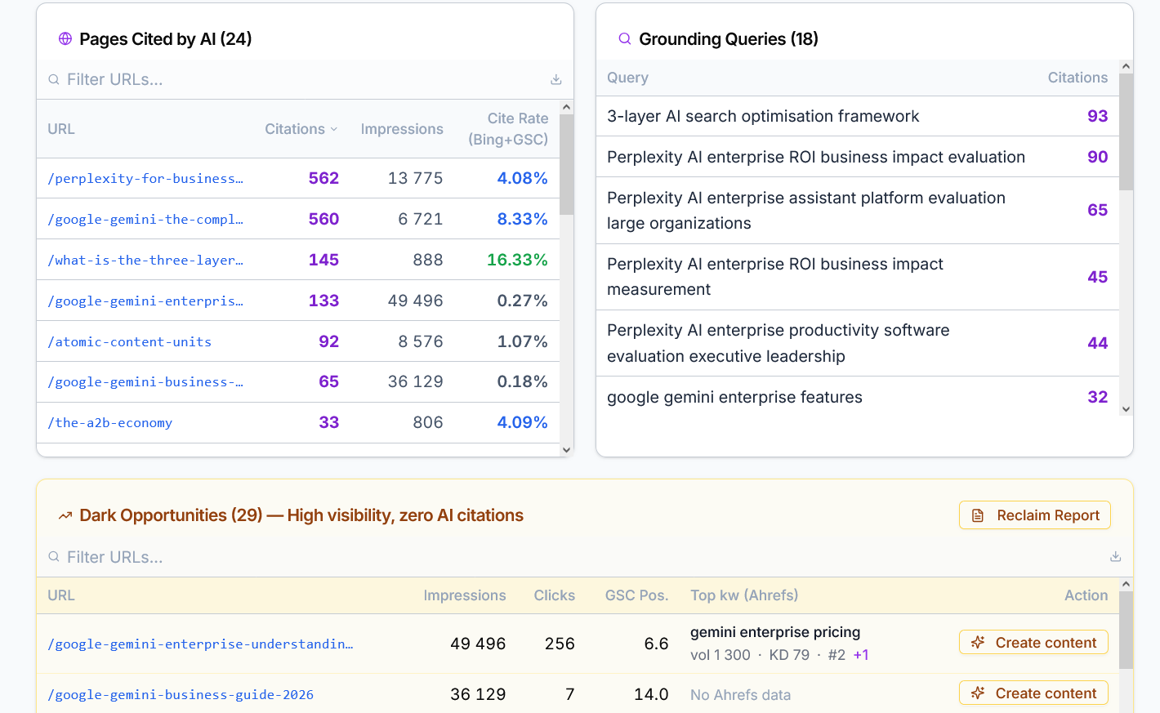This screenshot has width=1160, height=713.
Task: Open the /what-is-the-three-layer link
Action: [145, 260]
